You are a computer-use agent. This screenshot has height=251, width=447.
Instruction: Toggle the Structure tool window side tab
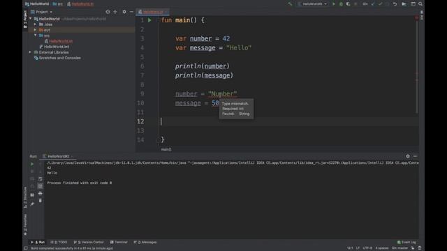(x=25, y=197)
